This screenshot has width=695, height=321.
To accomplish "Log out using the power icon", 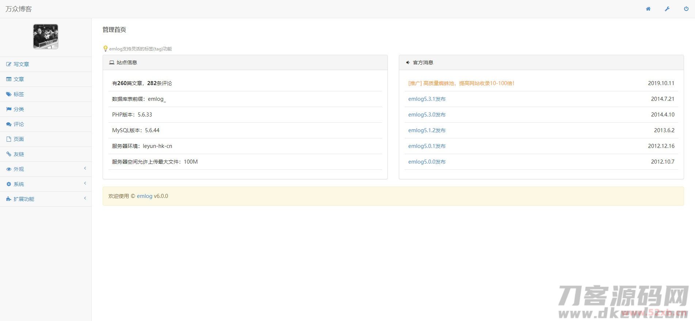I will pyautogui.click(x=686, y=9).
